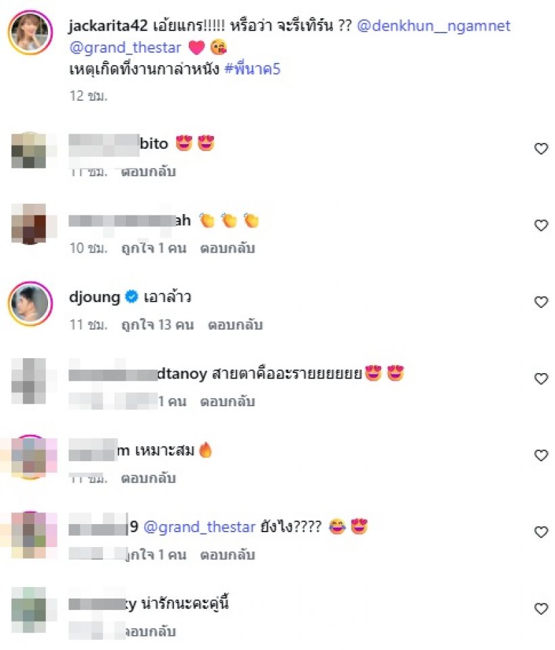The image size is (555, 650).
Task: Like the ยังไง???? comment
Action: pos(541,532)
